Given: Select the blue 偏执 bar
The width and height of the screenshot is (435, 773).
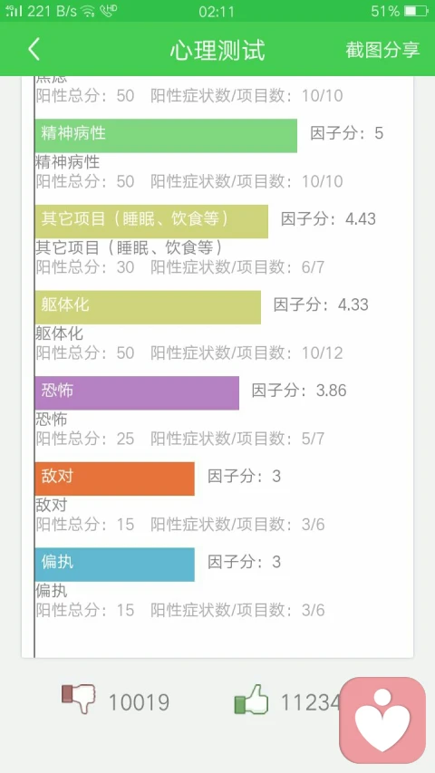Looking at the screenshot, I should click(x=114, y=565).
